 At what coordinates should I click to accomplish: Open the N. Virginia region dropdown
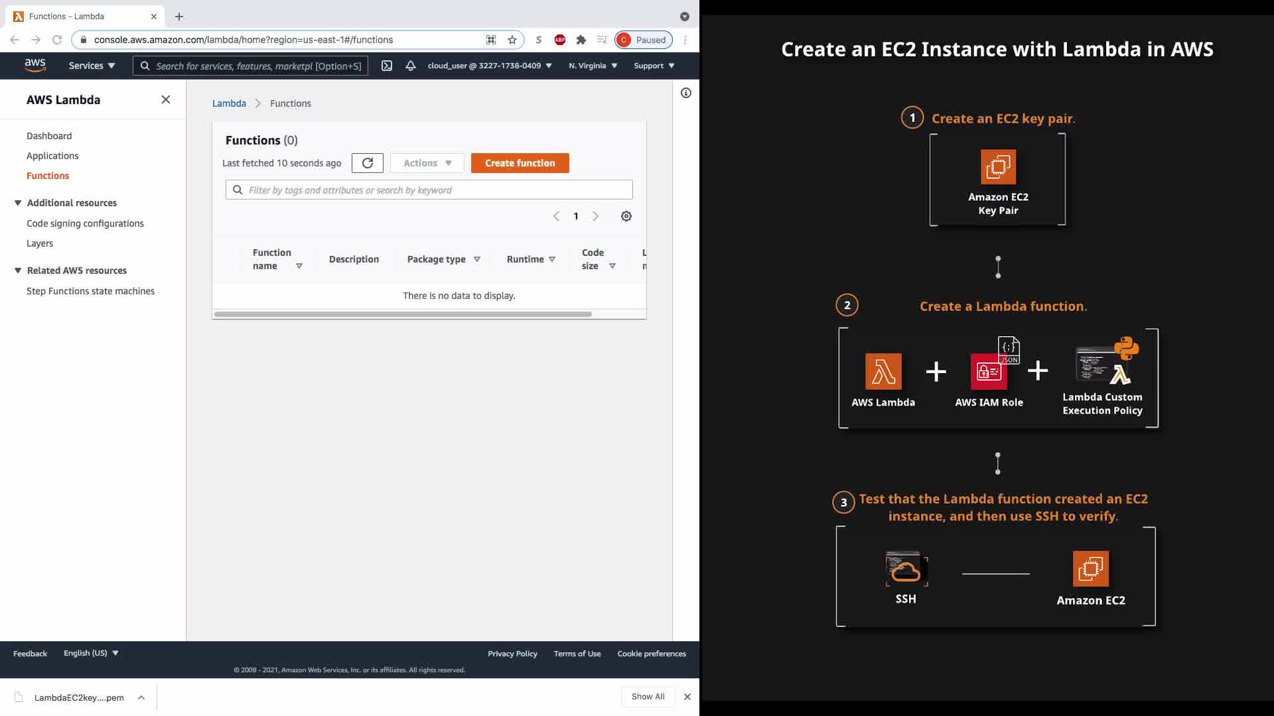point(593,66)
